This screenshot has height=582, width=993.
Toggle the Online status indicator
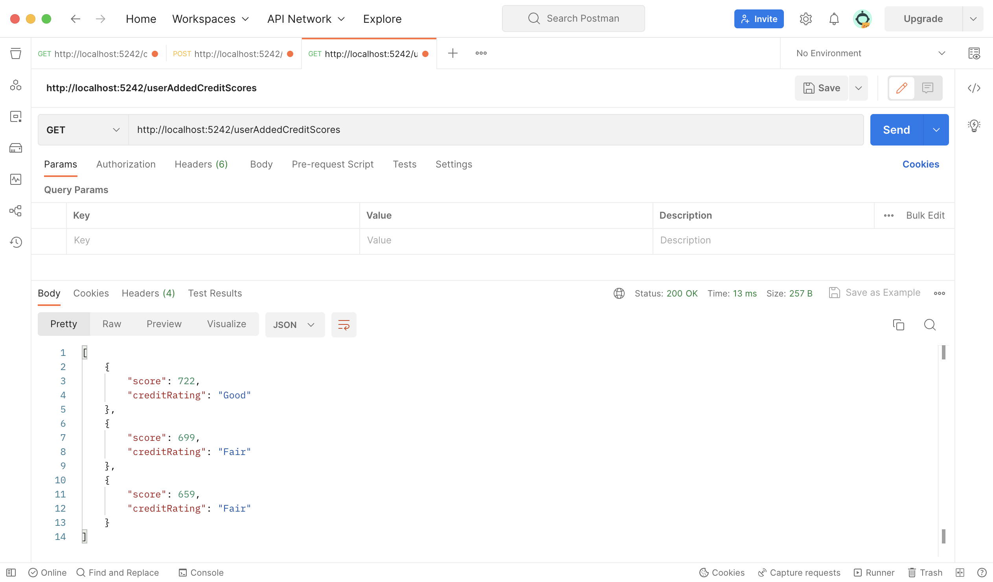pyautogui.click(x=47, y=573)
